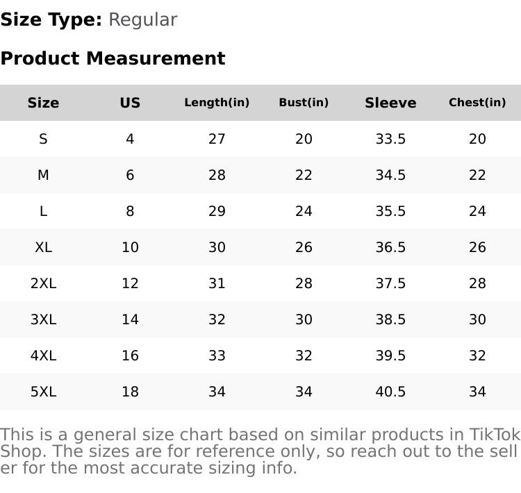
Task: Select the XL size row label
Action: click(43, 247)
